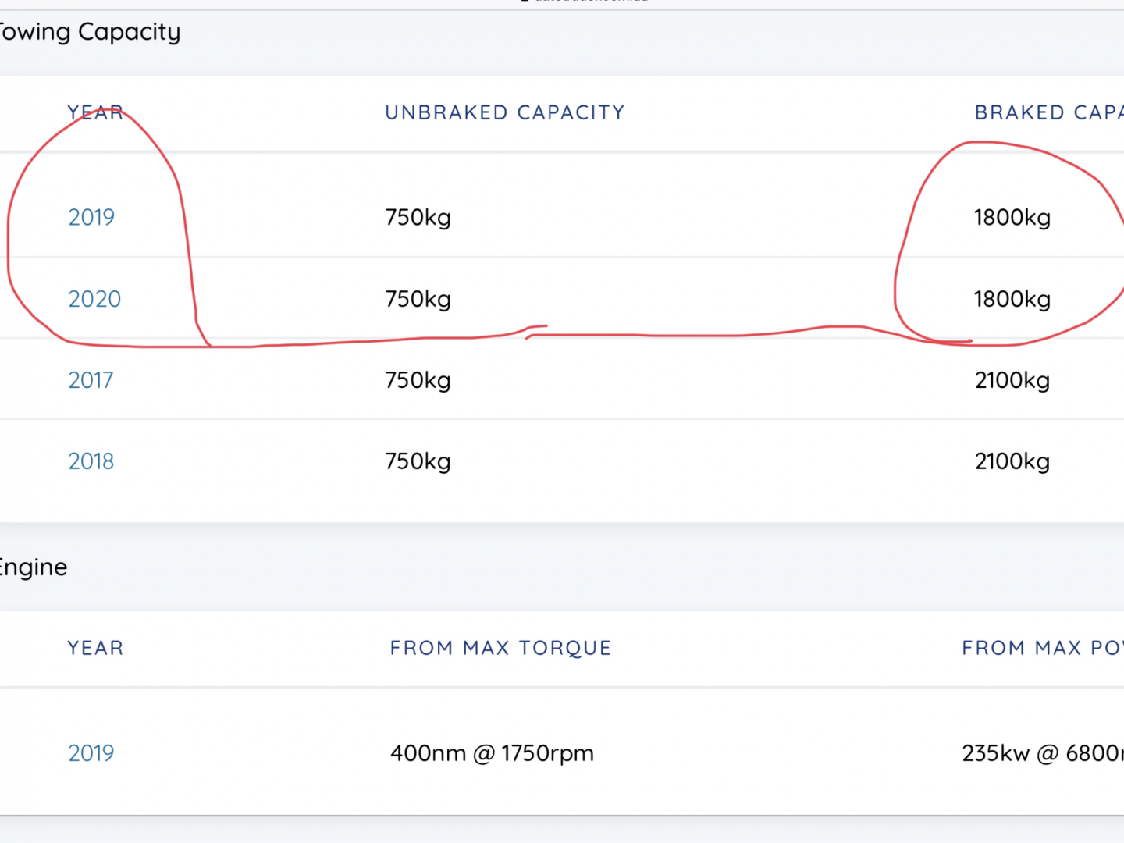Click the From Max Torque column header
Image resolution: width=1124 pixels, height=843 pixels.
(500, 648)
